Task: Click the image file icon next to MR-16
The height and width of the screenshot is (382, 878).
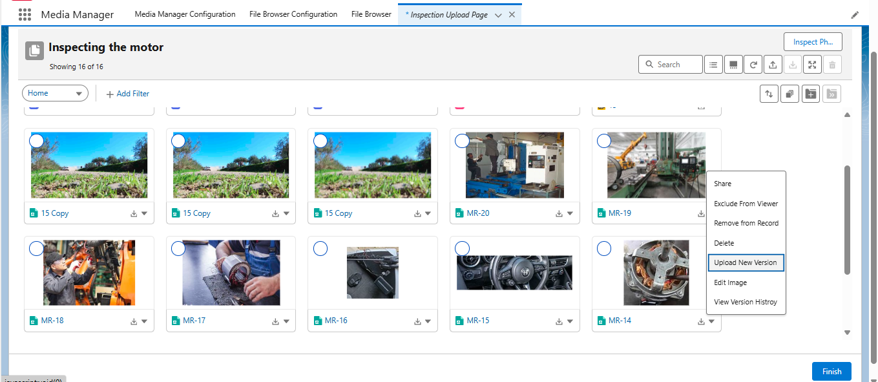Action: tap(317, 321)
